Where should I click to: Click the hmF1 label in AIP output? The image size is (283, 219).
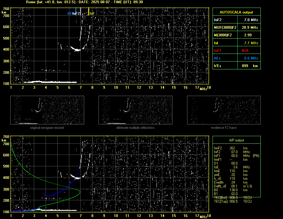(x=218, y=160)
